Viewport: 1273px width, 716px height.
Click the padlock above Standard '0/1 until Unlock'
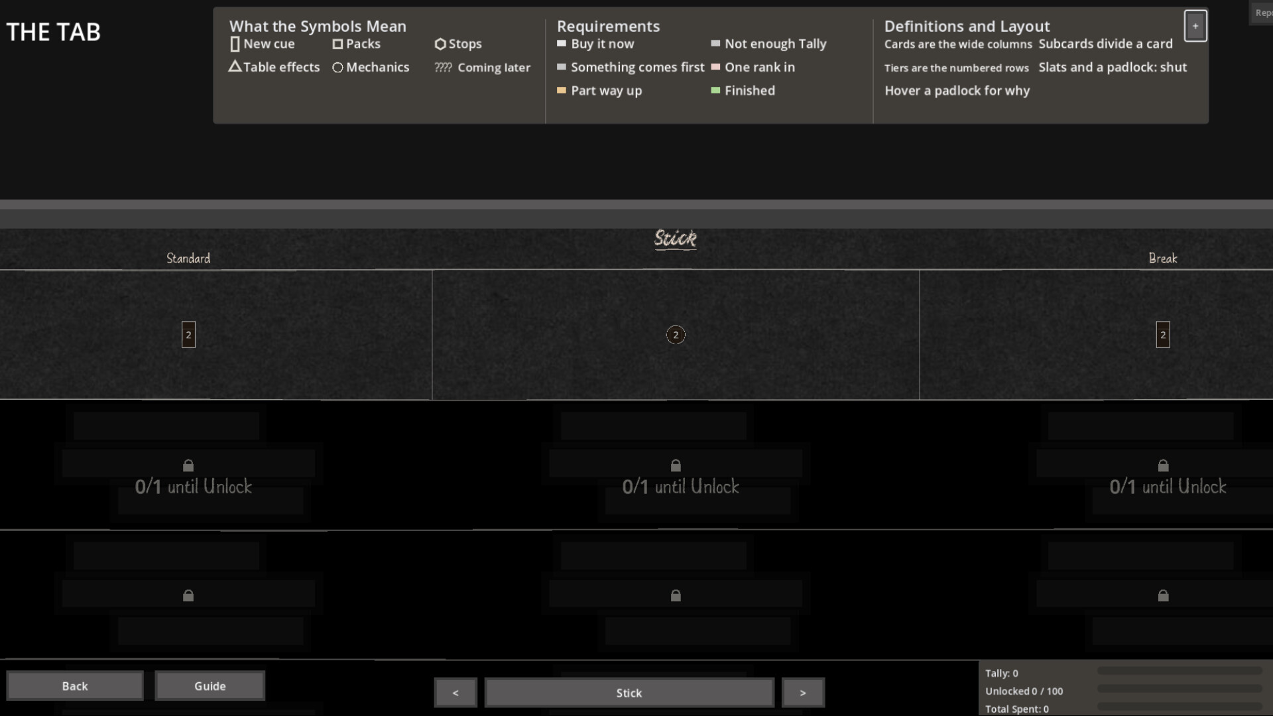[188, 465]
